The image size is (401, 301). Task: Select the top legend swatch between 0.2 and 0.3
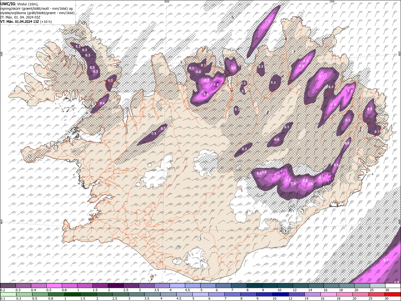pyautogui.click(x=8, y=286)
